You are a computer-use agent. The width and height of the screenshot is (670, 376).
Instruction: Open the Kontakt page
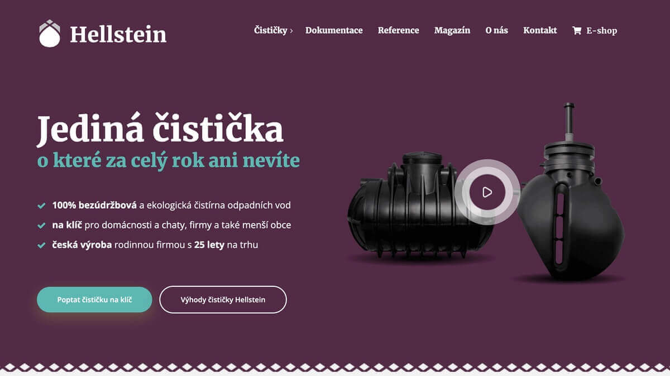(540, 31)
